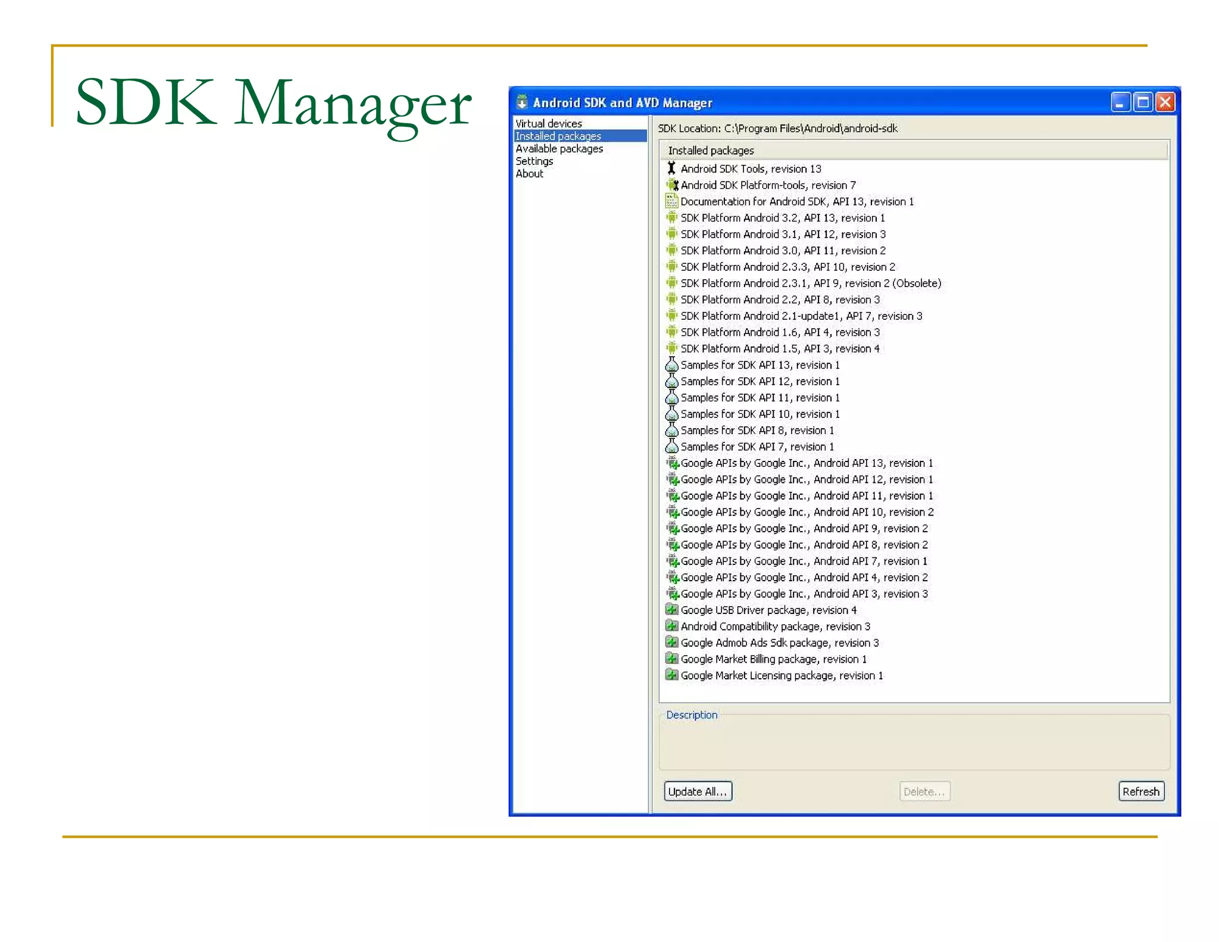
Task: Select 'Android SDK Platform-tools, revision 7' row text
Action: tap(768, 185)
